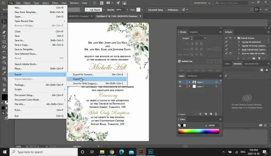Click the Windows Start button

pyautogui.click(x=5, y=152)
